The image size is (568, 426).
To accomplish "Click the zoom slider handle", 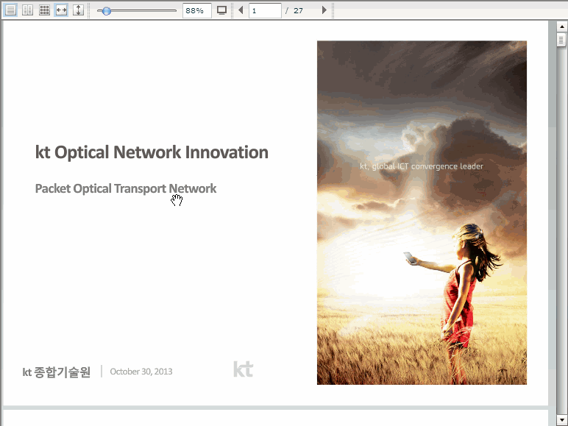I will point(106,11).
